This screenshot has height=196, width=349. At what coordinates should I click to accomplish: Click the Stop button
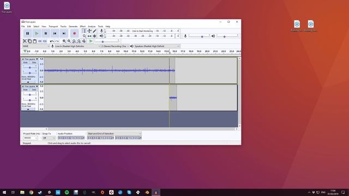46,33
